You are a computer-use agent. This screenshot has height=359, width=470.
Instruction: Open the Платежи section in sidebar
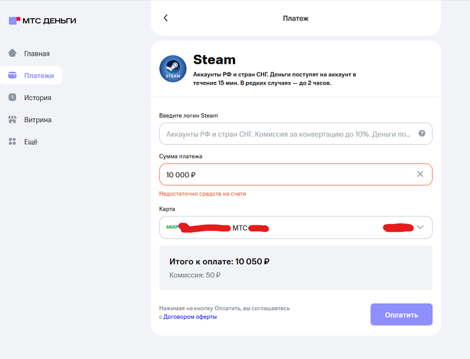tap(32, 75)
